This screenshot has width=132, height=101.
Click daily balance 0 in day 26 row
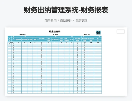(85, 87)
